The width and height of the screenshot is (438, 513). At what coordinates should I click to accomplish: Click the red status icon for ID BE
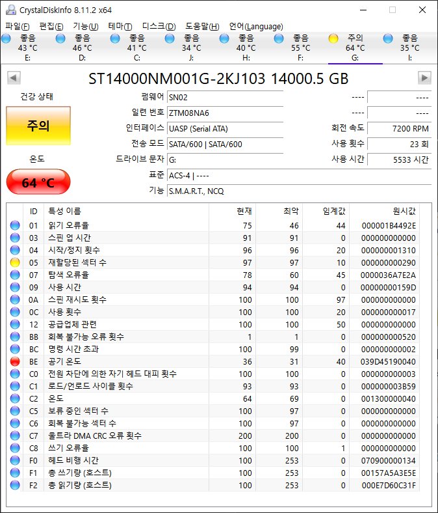pyautogui.click(x=15, y=361)
